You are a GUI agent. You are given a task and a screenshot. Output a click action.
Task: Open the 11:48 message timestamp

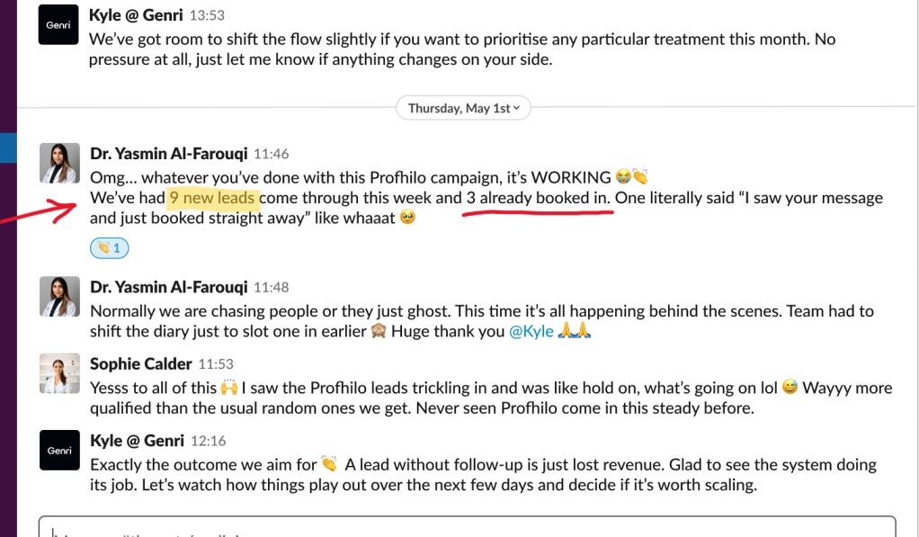[x=271, y=288]
